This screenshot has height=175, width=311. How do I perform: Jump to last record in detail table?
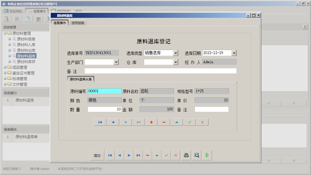click(x=138, y=122)
